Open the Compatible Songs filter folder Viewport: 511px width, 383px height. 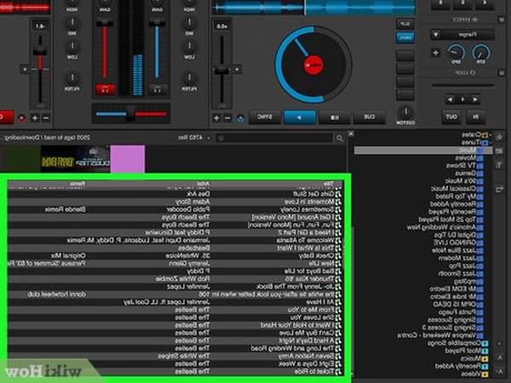click(x=458, y=343)
